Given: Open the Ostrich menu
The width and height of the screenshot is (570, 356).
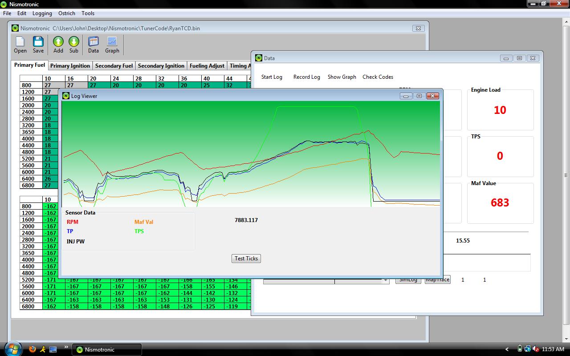Looking at the screenshot, I should pyautogui.click(x=67, y=13).
